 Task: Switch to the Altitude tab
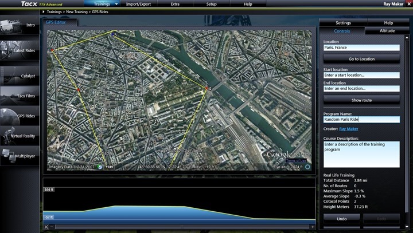(387, 31)
